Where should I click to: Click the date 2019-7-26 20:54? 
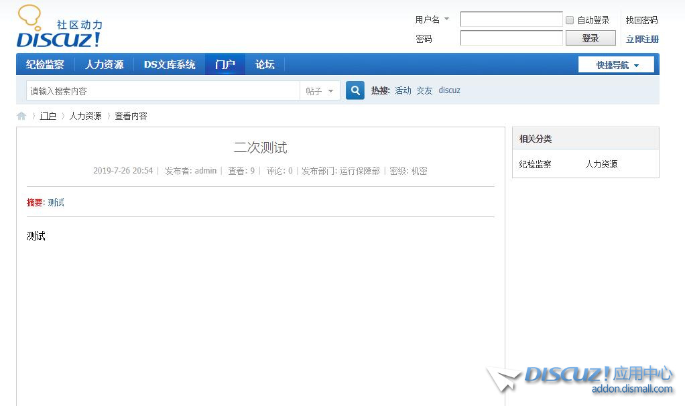[123, 171]
